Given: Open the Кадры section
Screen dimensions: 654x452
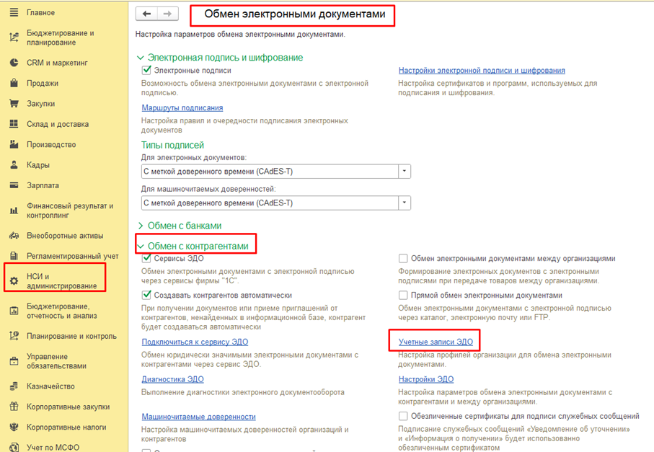Looking at the screenshot, I should coord(38,164).
